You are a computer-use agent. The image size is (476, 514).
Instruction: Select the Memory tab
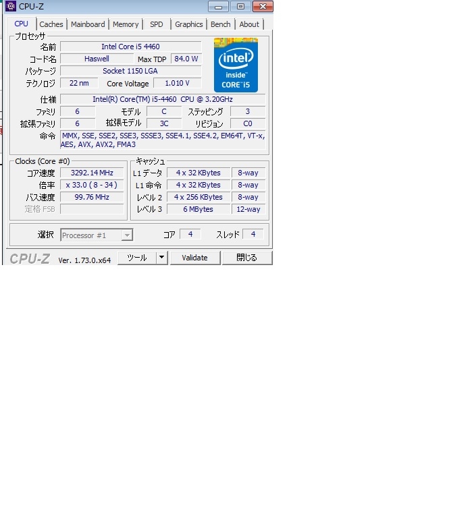point(126,24)
